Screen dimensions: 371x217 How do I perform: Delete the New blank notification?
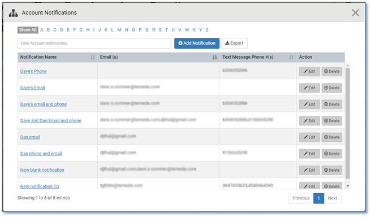(x=332, y=170)
